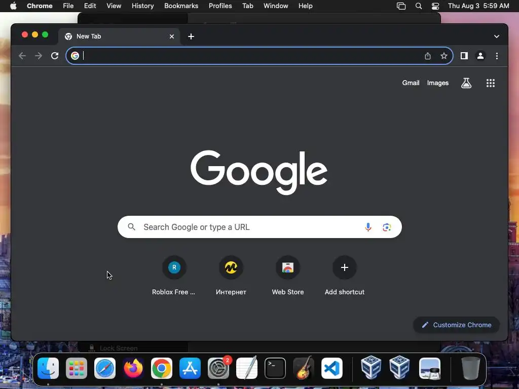Select the New Tab tab

pyautogui.click(x=119, y=36)
